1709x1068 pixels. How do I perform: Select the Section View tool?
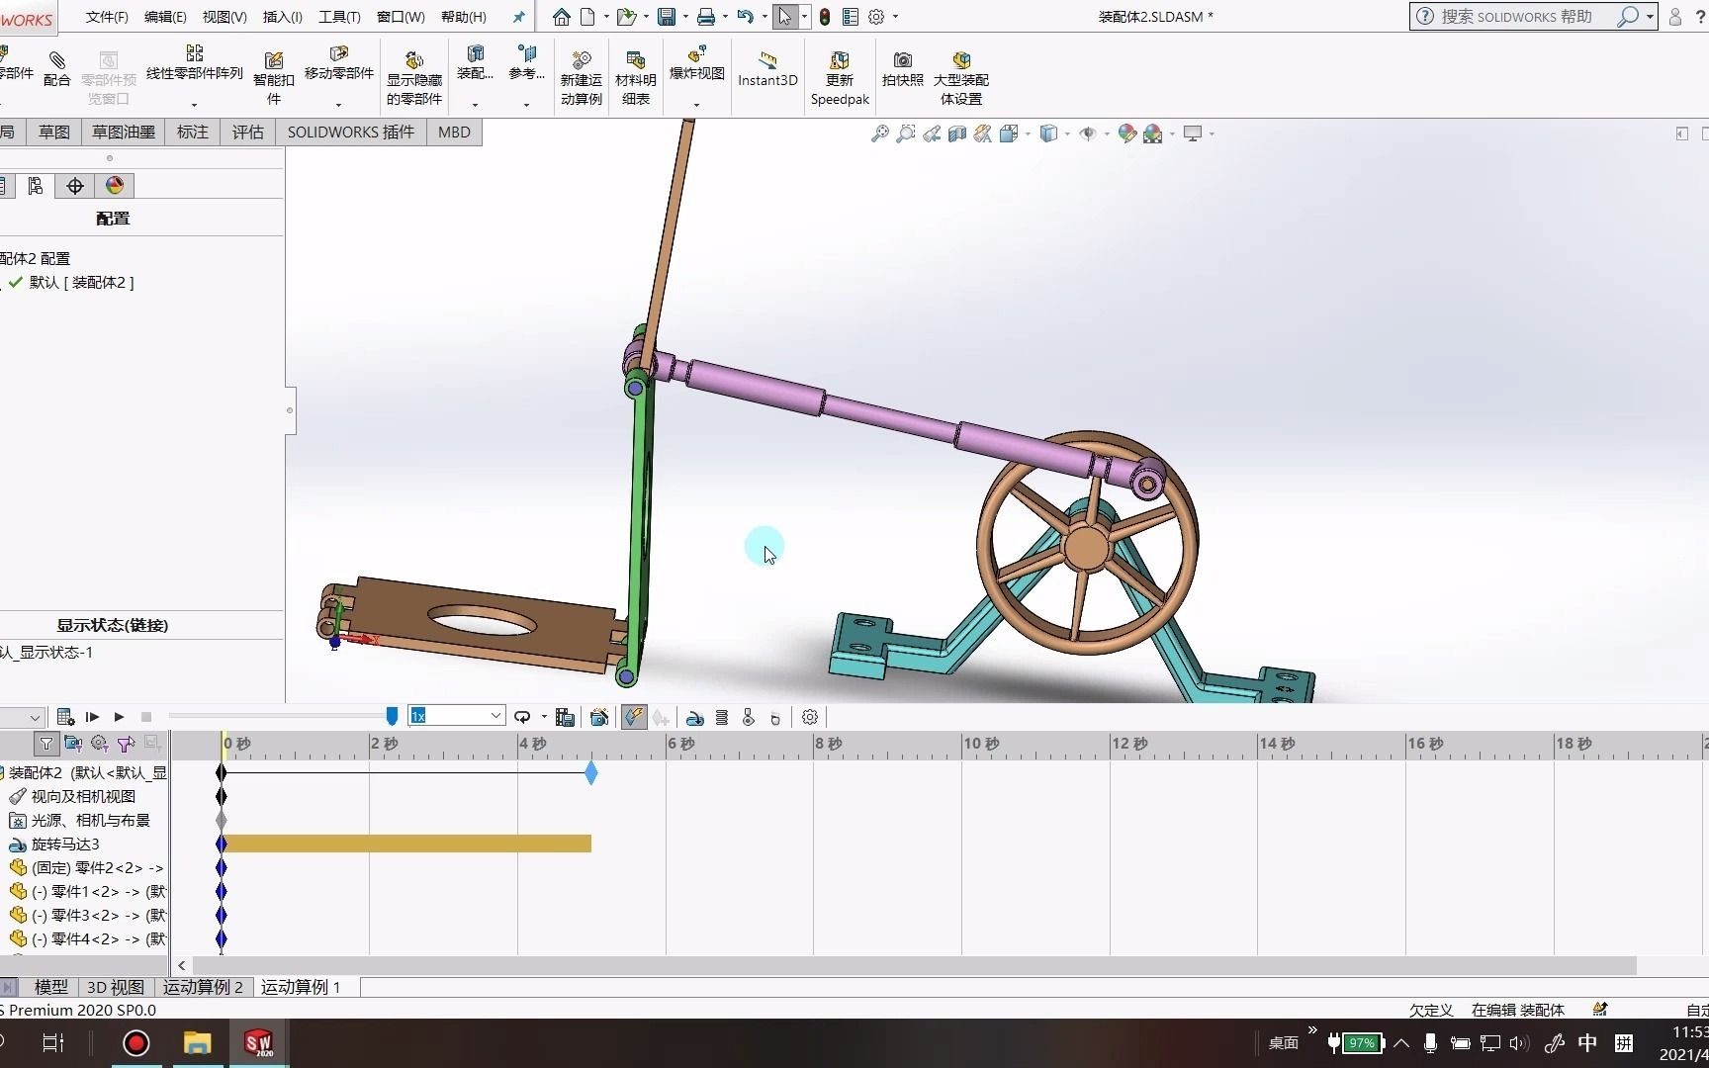pyautogui.click(x=955, y=133)
